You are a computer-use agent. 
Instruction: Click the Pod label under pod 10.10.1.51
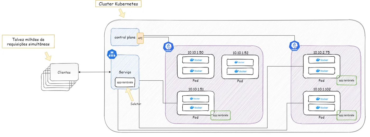(x=196, y=117)
